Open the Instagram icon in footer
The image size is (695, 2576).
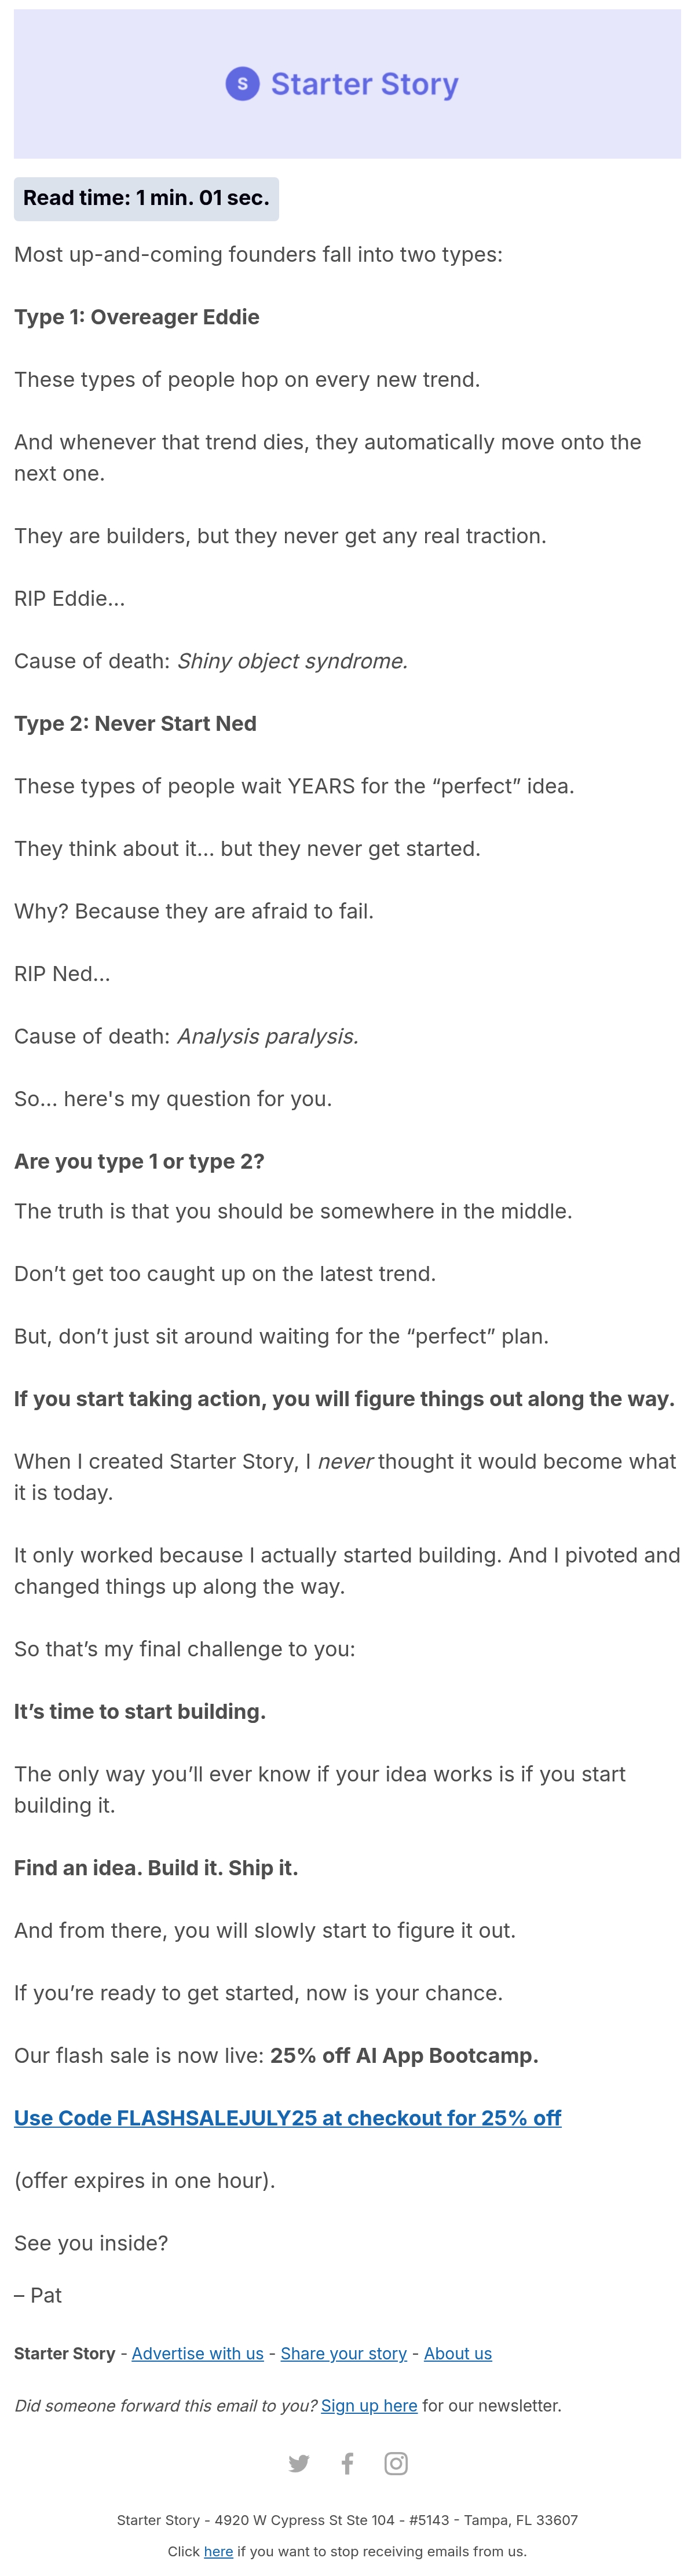pyautogui.click(x=396, y=2463)
